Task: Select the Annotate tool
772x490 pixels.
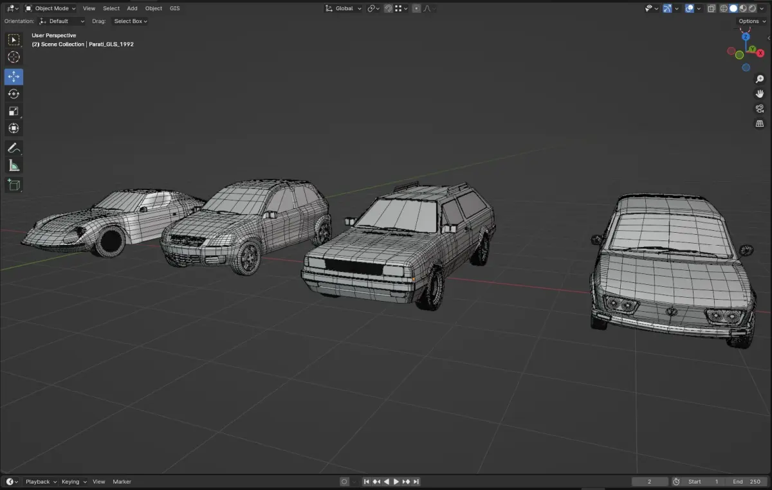Action: click(x=14, y=148)
